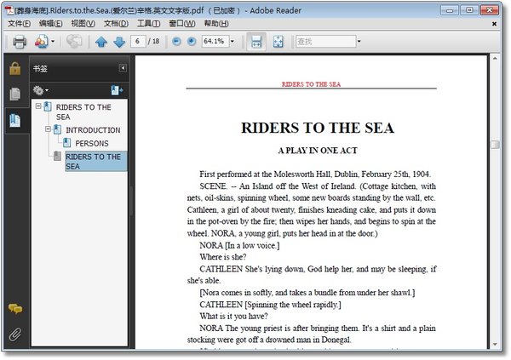Open the zoom percentage dropdown
Image resolution: width=511 pixels, height=360 pixels.
point(233,42)
